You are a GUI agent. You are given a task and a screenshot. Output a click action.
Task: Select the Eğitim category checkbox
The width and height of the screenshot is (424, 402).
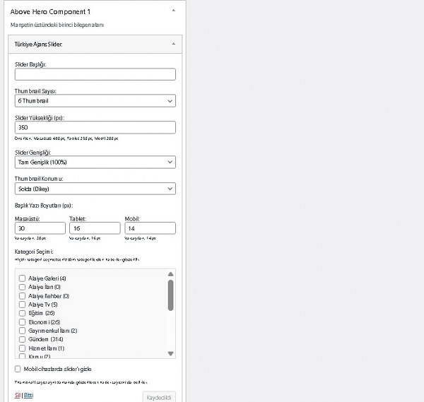point(23,313)
